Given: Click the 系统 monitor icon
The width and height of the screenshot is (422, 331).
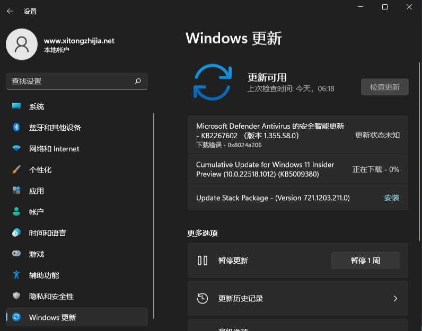Looking at the screenshot, I should 16,106.
